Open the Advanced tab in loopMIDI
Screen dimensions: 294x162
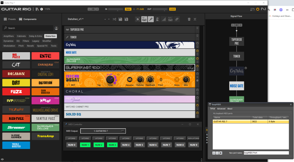(x=221, y=109)
